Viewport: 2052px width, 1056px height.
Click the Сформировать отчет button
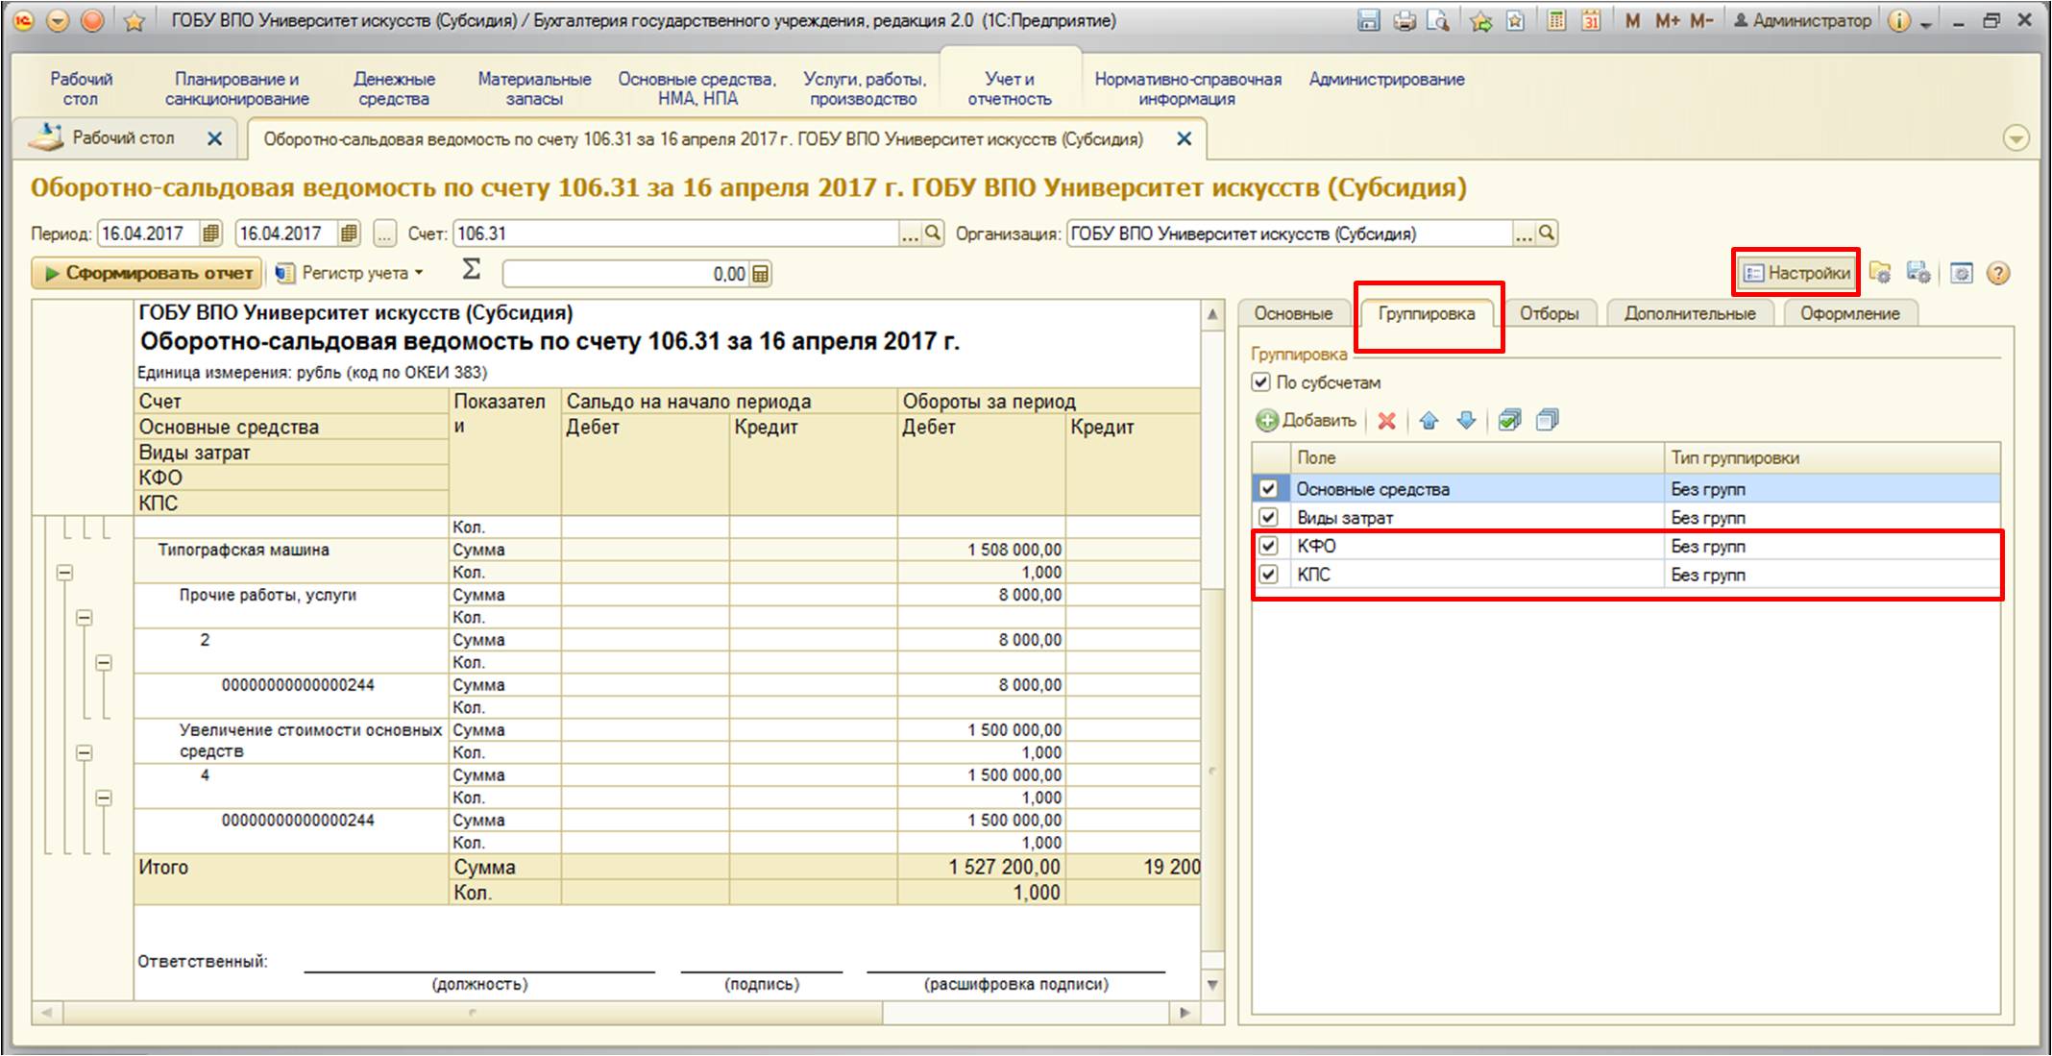[x=147, y=274]
